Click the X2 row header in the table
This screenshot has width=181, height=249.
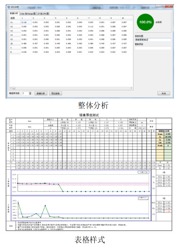click(15, 27)
